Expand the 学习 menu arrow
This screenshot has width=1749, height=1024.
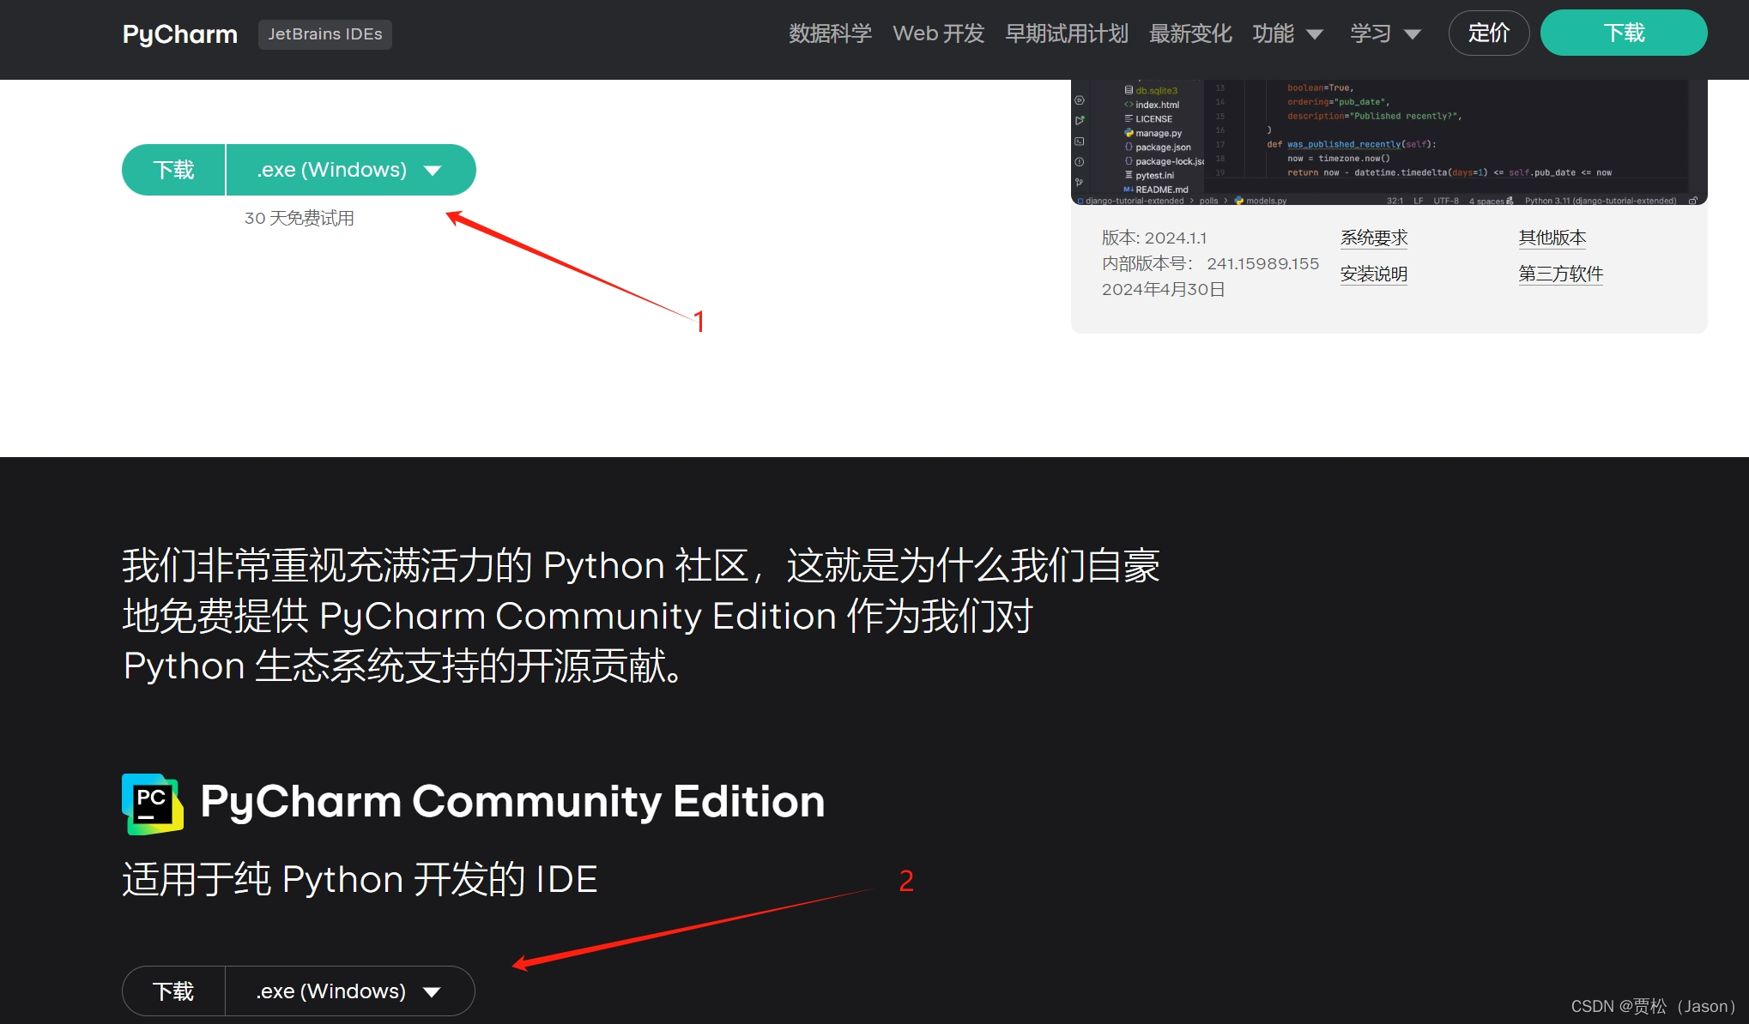(1412, 34)
